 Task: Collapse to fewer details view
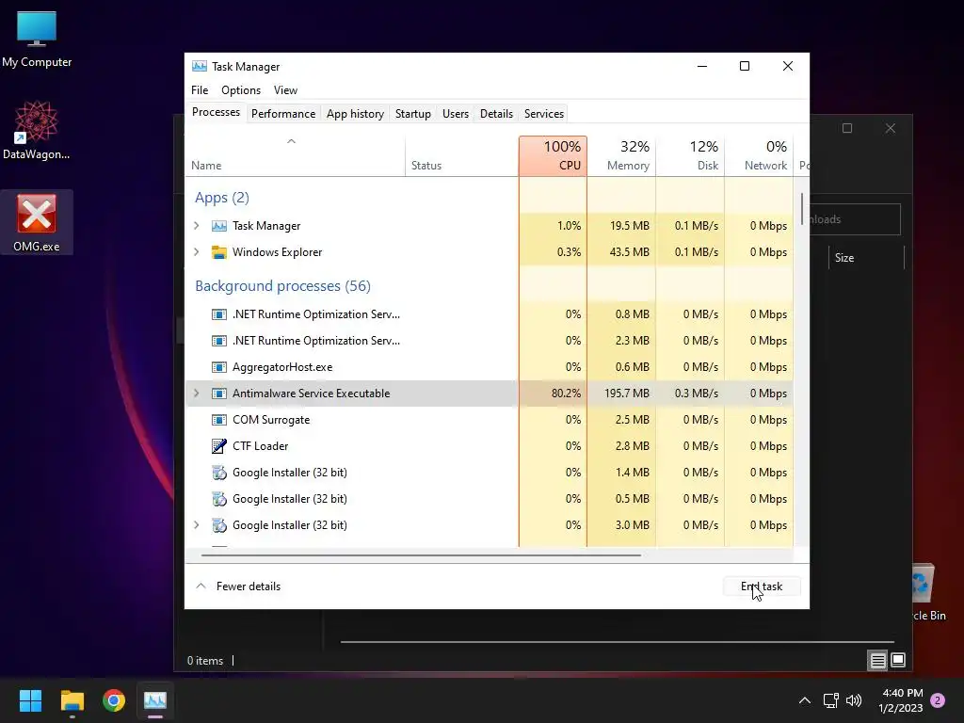(x=238, y=586)
